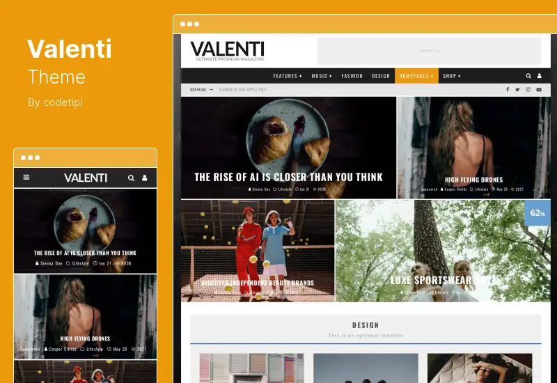557x383 pixels.
Task: Click the VALENTI logo in desktop header
Action: (228, 50)
